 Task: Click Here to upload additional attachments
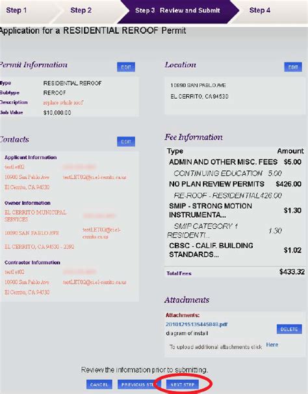(x=272, y=345)
